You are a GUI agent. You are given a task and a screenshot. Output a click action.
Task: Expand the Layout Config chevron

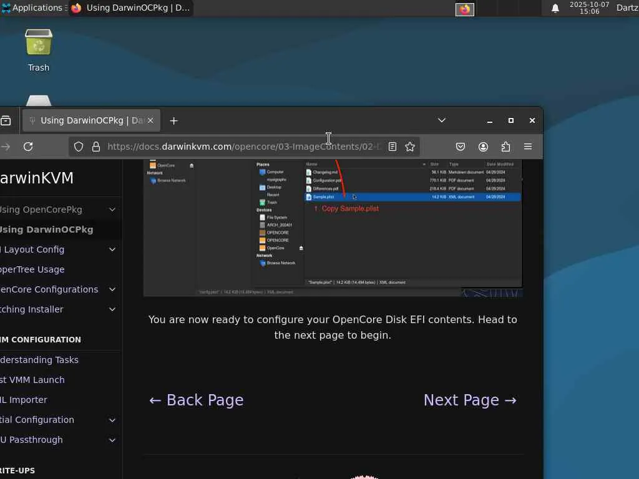click(112, 249)
